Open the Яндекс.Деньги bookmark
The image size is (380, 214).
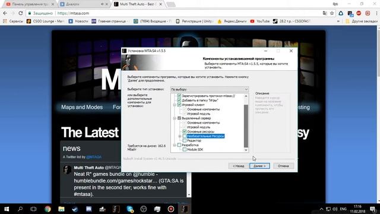point(232,21)
